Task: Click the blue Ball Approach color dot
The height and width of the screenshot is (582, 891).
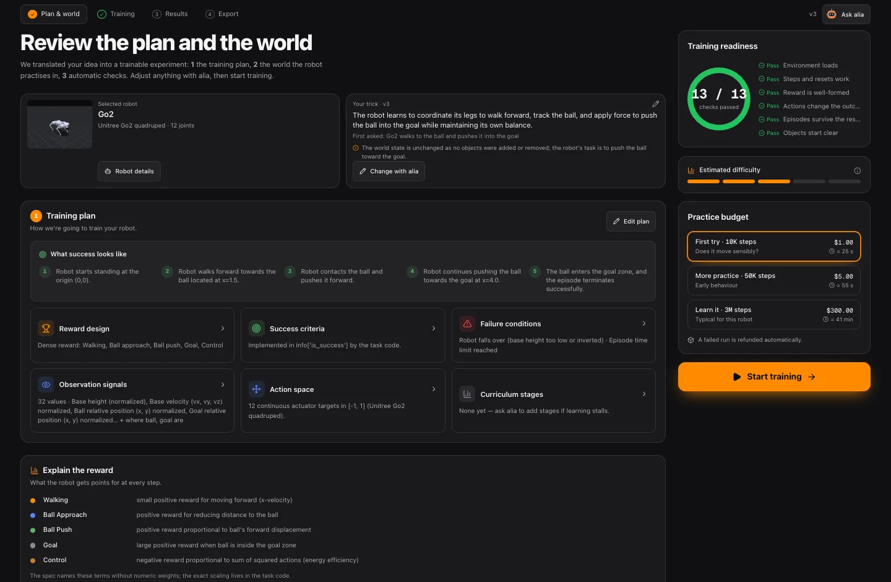Action: (x=33, y=515)
